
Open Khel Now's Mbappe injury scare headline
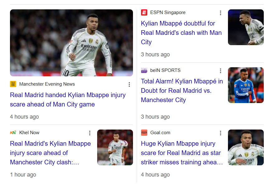point(50,153)
